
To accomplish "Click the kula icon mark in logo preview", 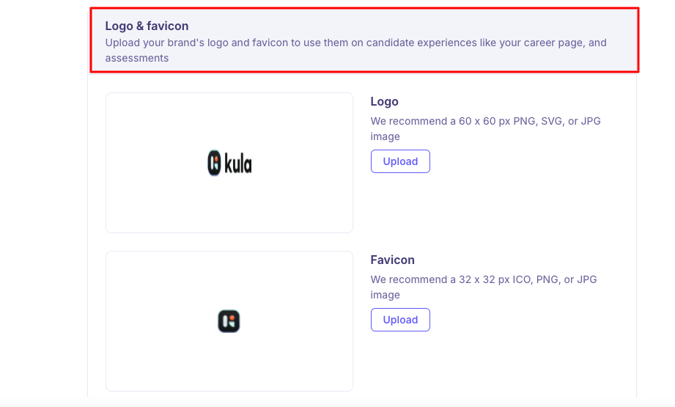I will point(214,163).
